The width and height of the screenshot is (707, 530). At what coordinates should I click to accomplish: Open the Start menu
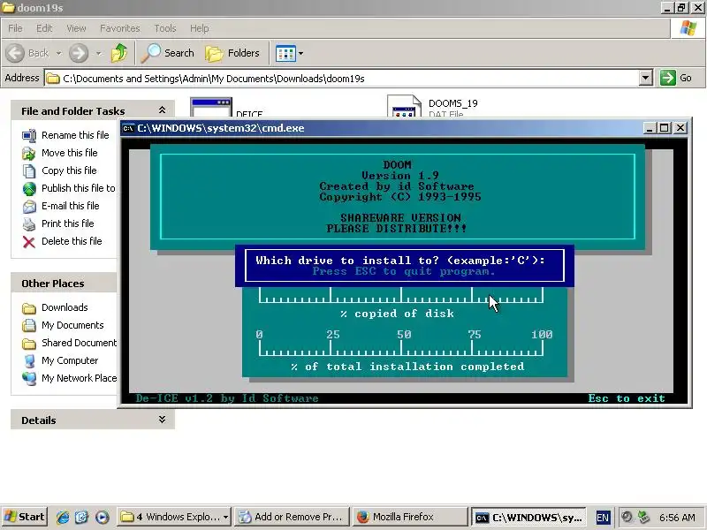[x=24, y=517]
